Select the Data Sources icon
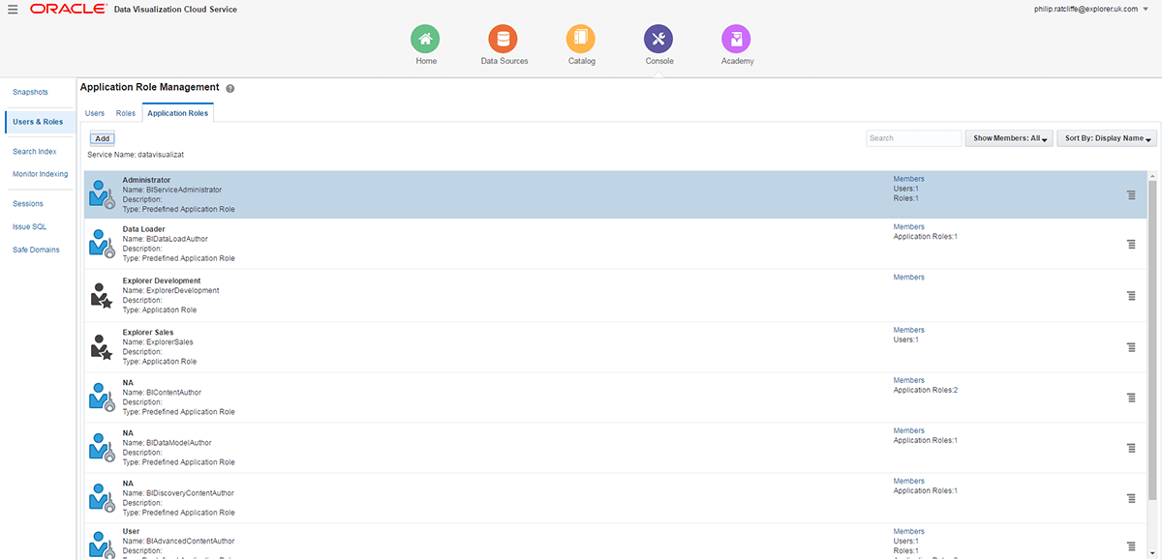The width and height of the screenshot is (1162, 560). [503, 40]
